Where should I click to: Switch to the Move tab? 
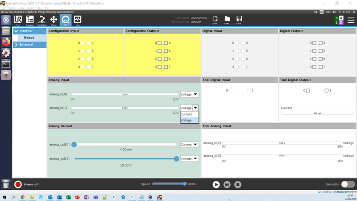tap(54, 20)
